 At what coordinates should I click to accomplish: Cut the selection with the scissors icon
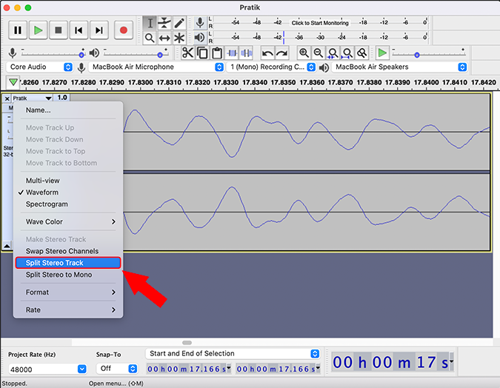click(x=188, y=53)
